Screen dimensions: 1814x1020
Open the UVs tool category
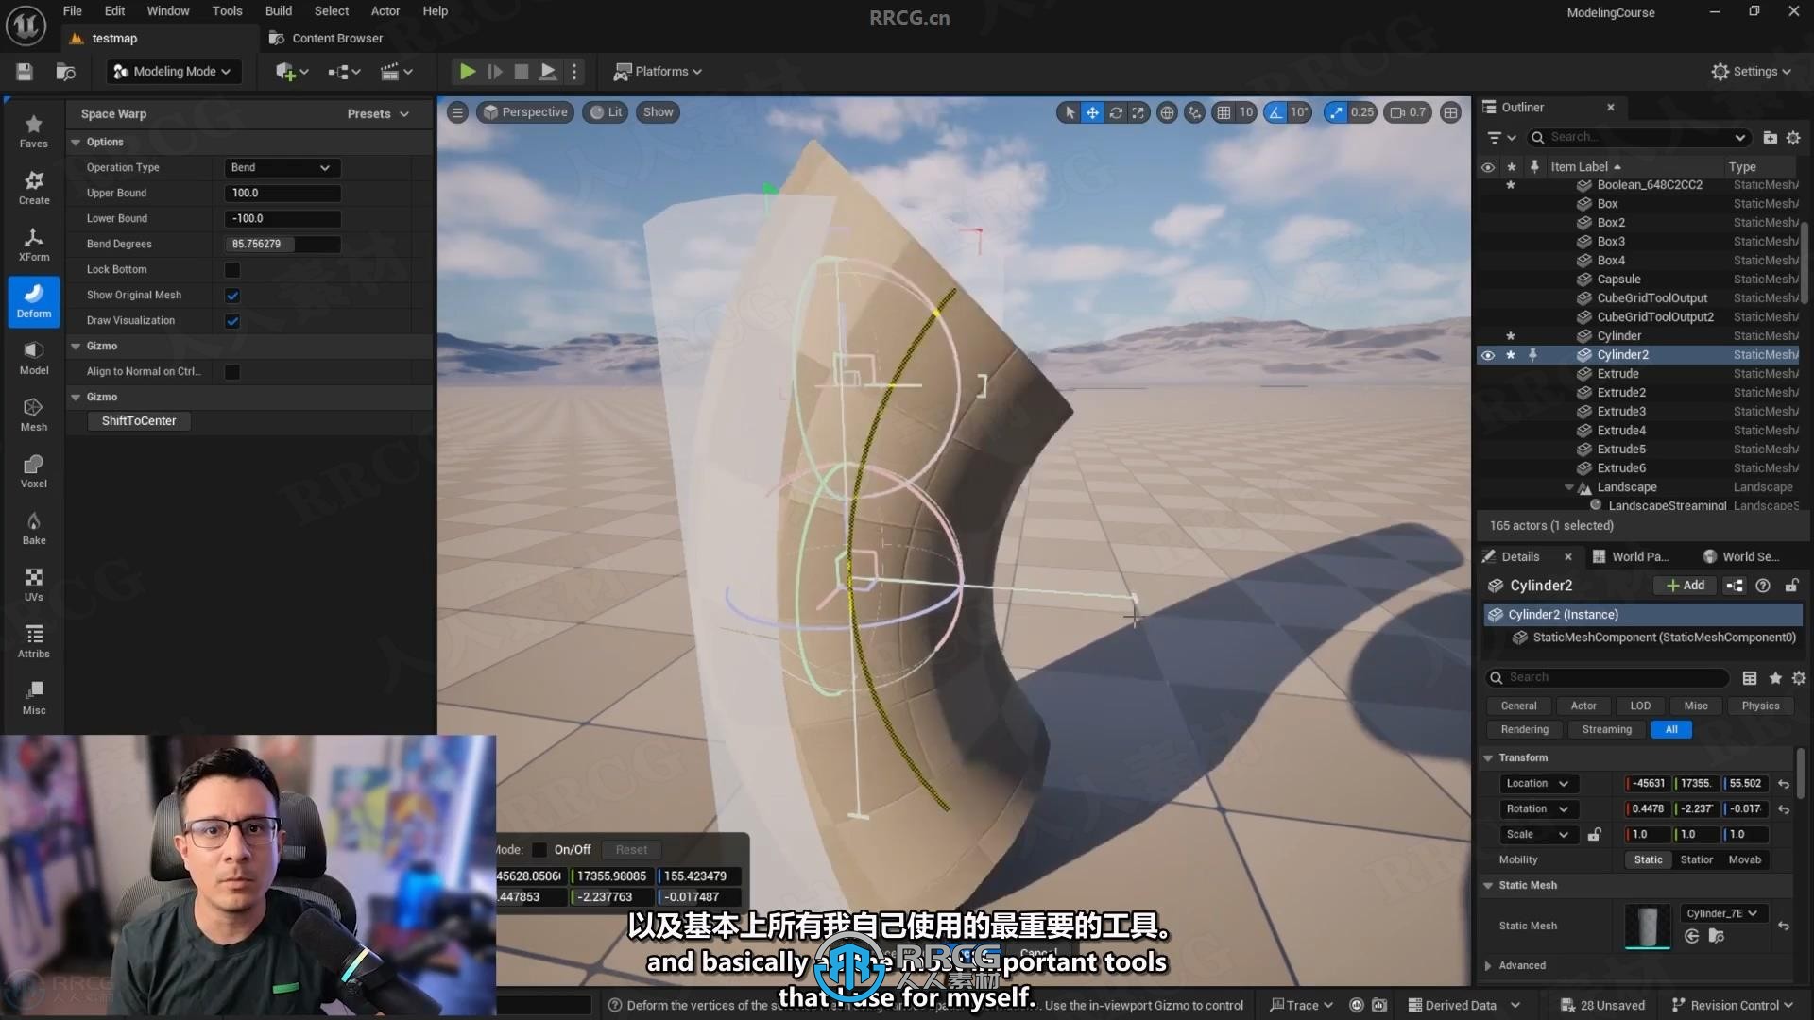[x=34, y=585]
